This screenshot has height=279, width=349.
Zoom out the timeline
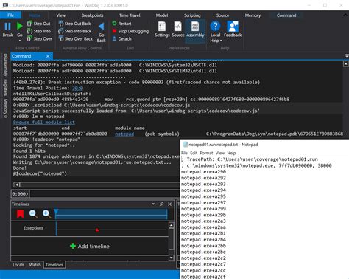point(33,214)
